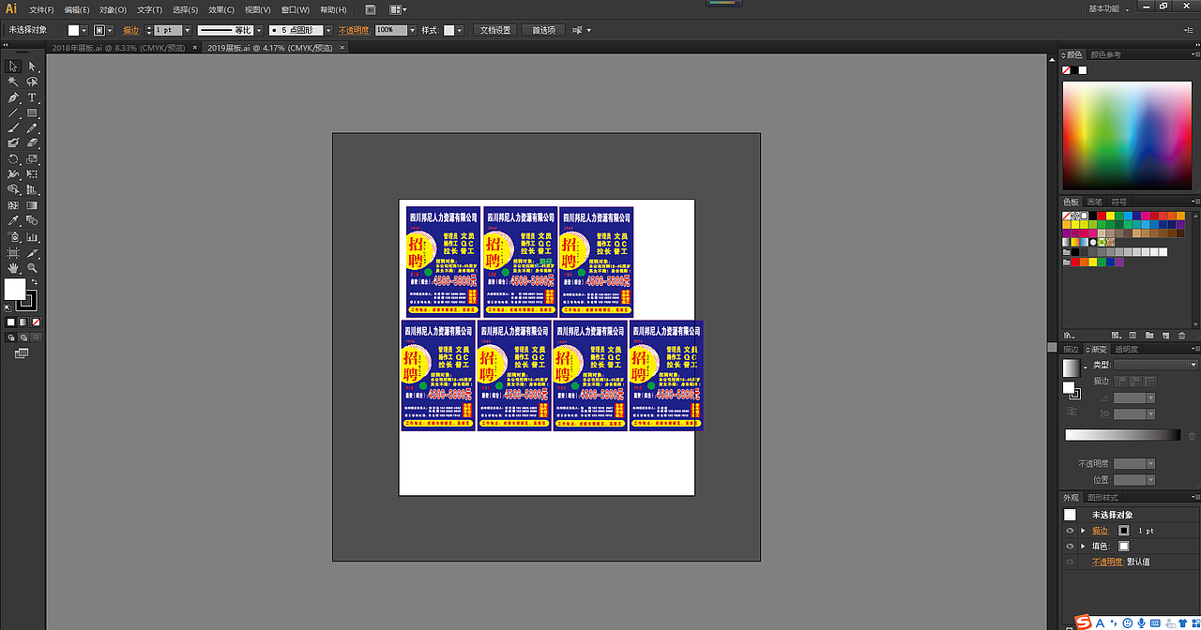This screenshot has height=630, width=1201.
Task: Select the Gradient tool in toolbox
Action: point(32,205)
